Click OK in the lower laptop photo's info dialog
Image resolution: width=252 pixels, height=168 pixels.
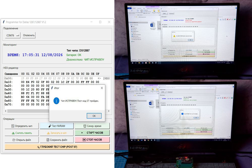pos(196,118)
